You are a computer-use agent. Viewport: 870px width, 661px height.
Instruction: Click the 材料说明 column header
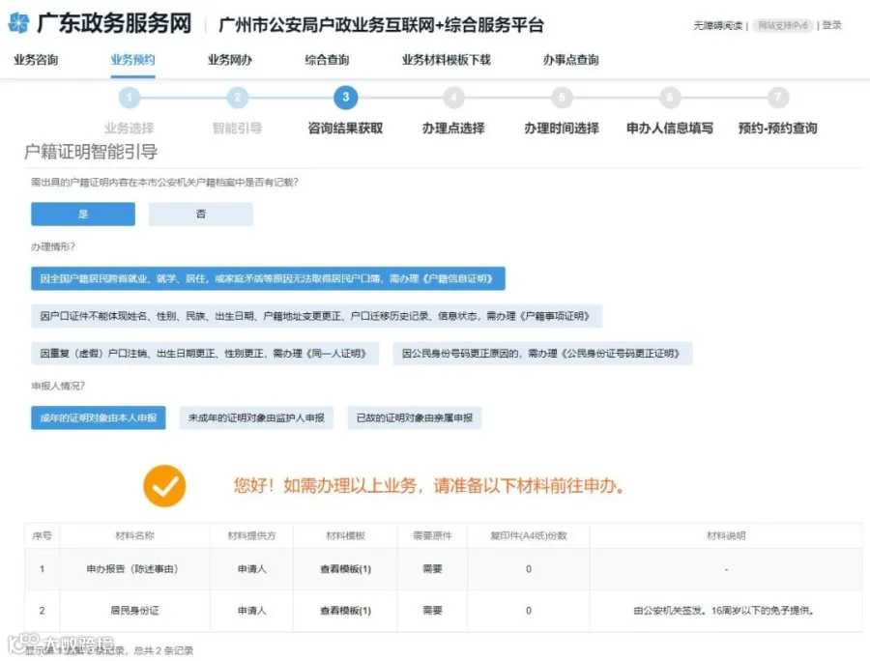(x=726, y=535)
